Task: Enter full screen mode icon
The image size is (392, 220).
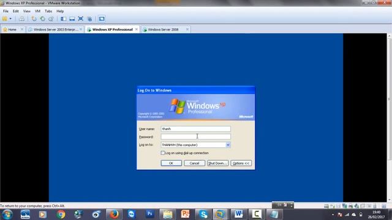Action: [x=80, y=19]
